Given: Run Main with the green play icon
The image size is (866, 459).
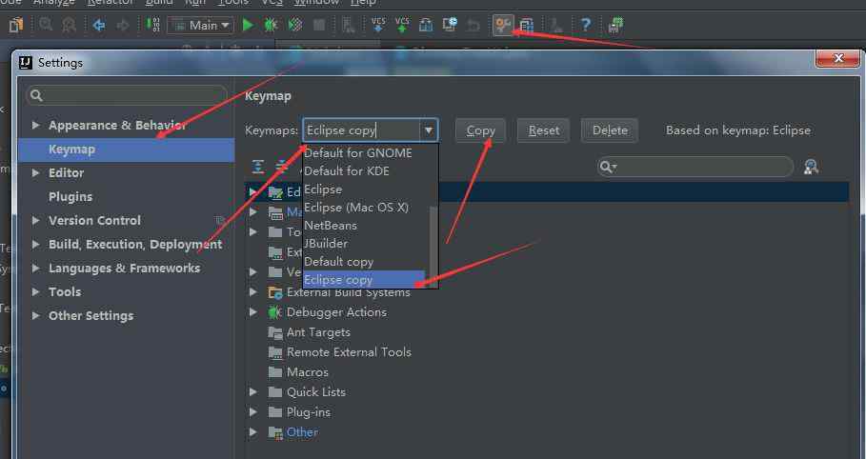Looking at the screenshot, I should click(248, 25).
